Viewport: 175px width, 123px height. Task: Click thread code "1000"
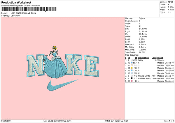(154, 79)
